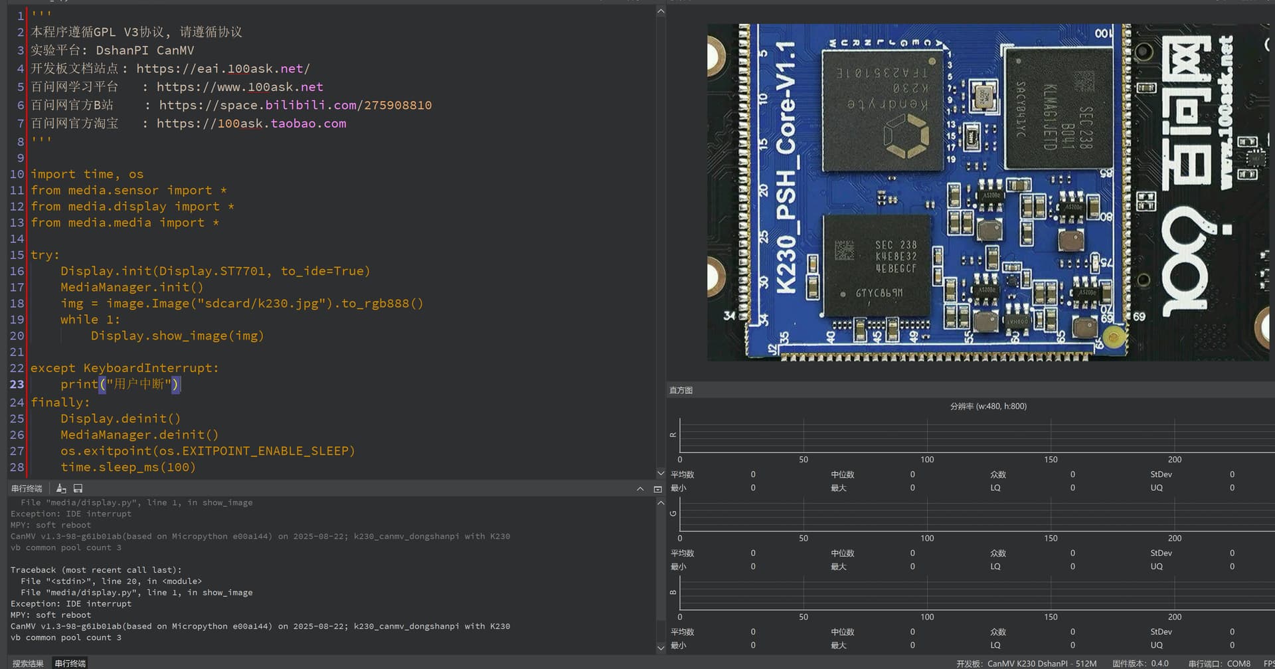Click the terminal scroll-up arrow

pyautogui.click(x=661, y=503)
